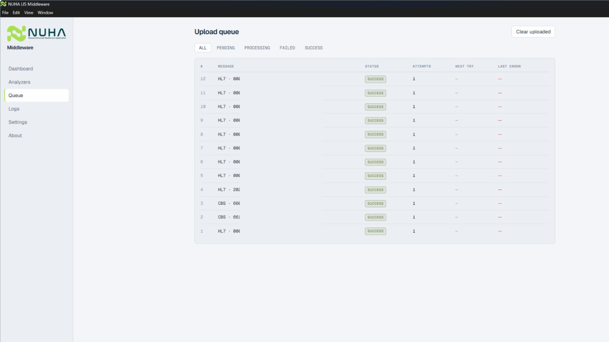This screenshot has height=342, width=609.
Task: Open the Window menu
Action: [45, 13]
